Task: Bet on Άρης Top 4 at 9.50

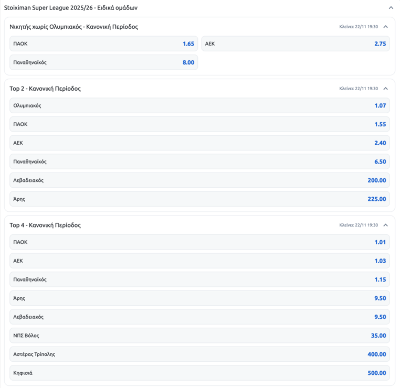Action: [199, 298]
